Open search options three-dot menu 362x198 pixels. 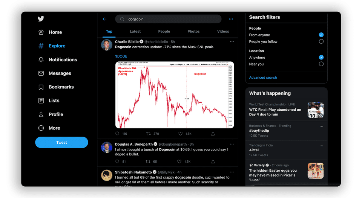231,19
